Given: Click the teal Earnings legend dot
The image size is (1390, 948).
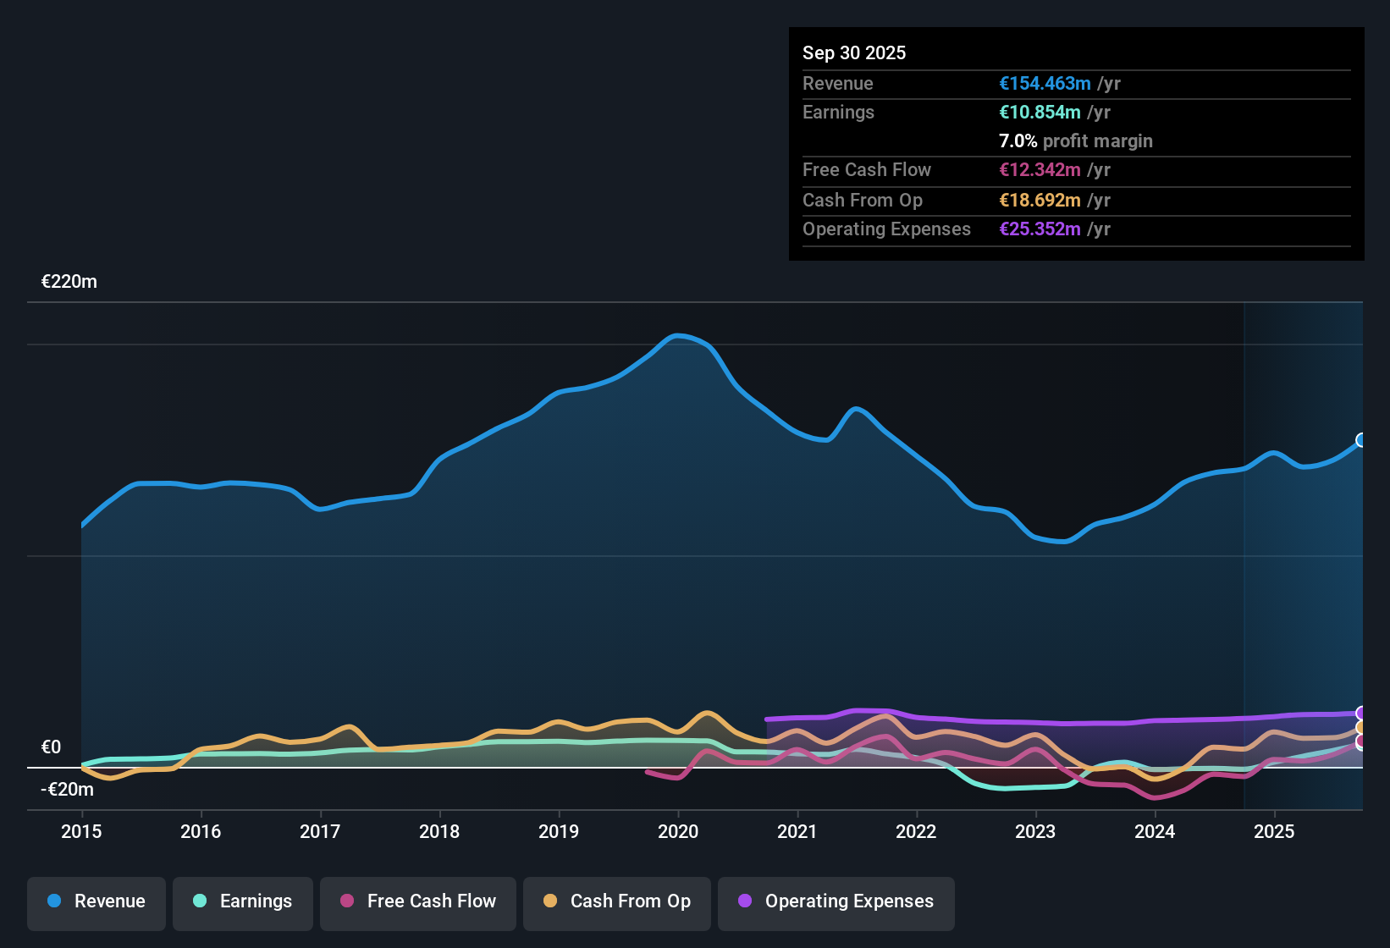Looking at the screenshot, I should pos(200,901).
